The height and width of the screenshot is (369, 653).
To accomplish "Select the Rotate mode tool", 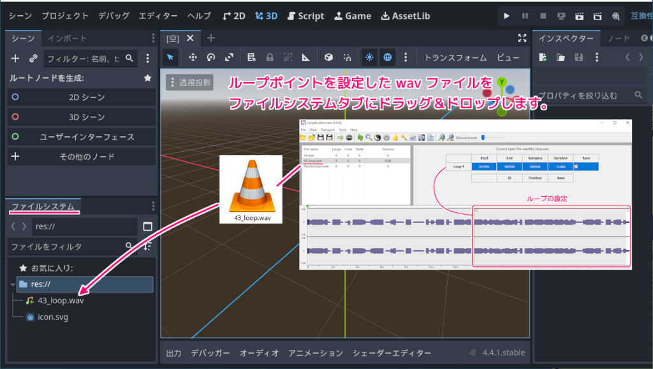I will (x=210, y=57).
